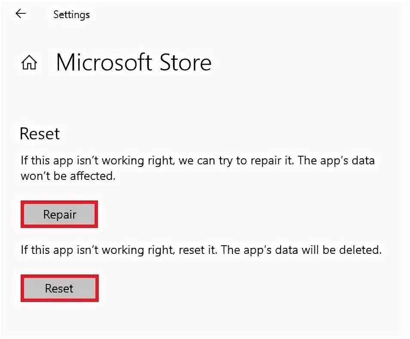Click the Reset section heading
Screen dimensions: 410x339
40,134
